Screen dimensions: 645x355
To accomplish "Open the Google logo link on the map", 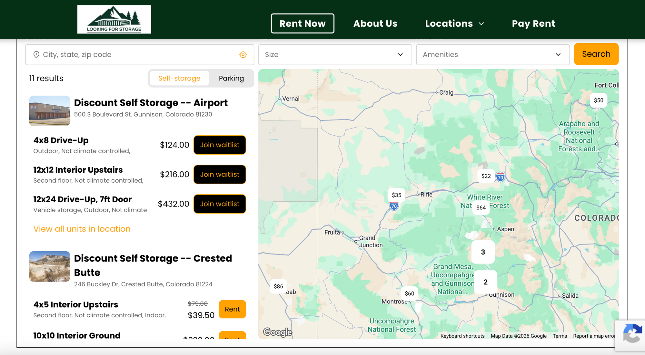I will coord(278,332).
